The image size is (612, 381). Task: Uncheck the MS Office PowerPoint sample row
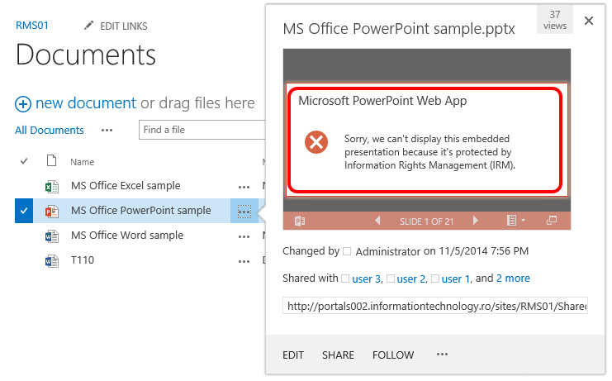pyautogui.click(x=24, y=211)
